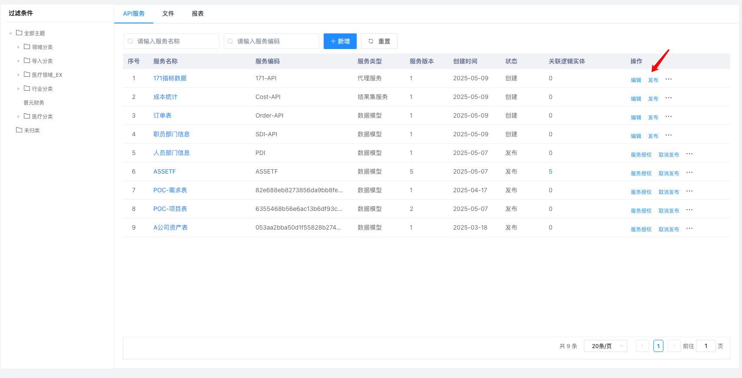The height and width of the screenshot is (378, 742).
Task: Open more actions for 171指标数据 row
Action: point(669,79)
